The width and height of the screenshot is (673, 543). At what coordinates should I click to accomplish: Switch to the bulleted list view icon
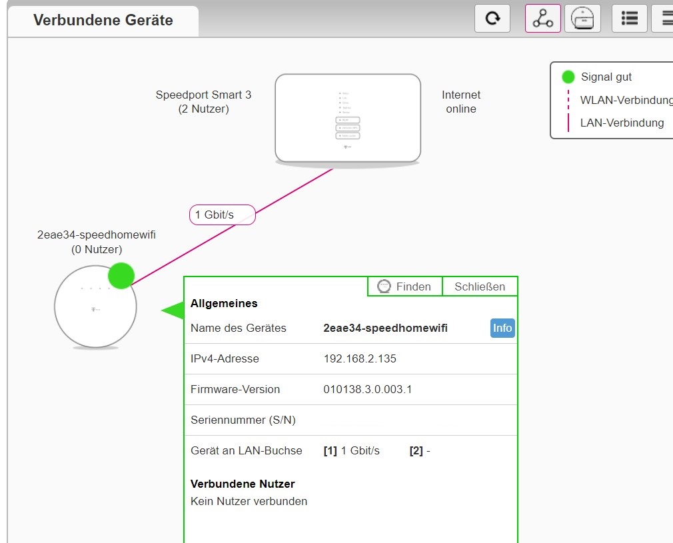[629, 19]
